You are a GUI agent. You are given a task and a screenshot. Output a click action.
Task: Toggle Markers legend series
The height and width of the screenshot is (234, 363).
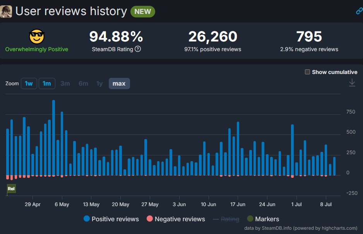[263, 219]
